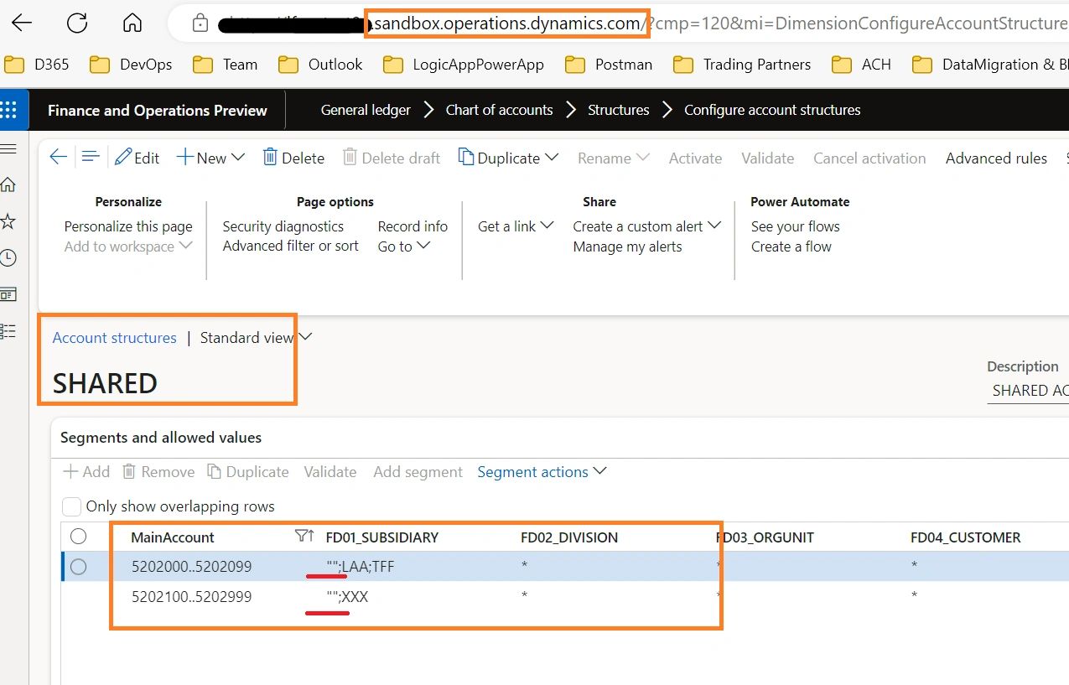Image resolution: width=1069 pixels, height=685 pixels.
Task: Open the Segment actions dropdown
Action: pyautogui.click(x=542, y=471)
